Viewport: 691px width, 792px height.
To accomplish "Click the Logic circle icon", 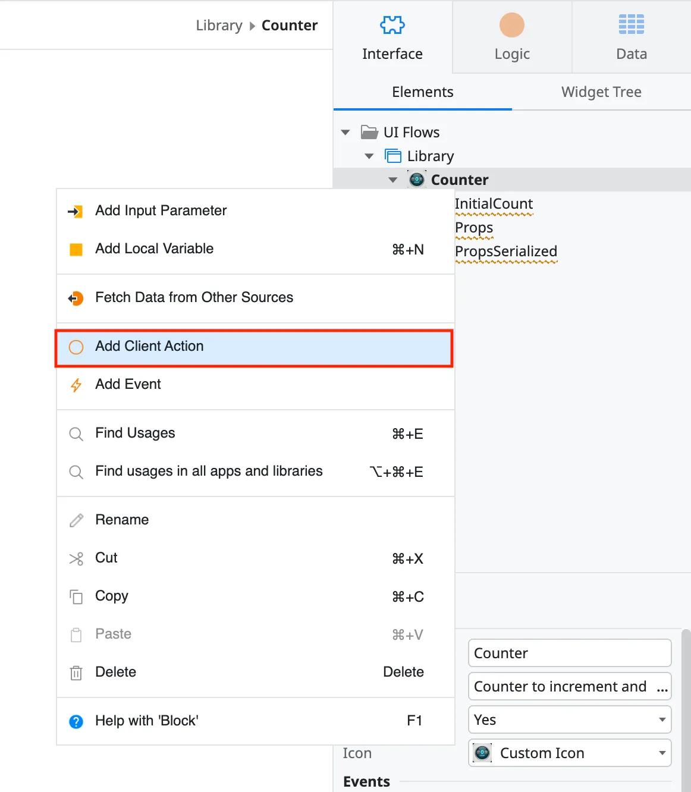I will pos(511,24).
